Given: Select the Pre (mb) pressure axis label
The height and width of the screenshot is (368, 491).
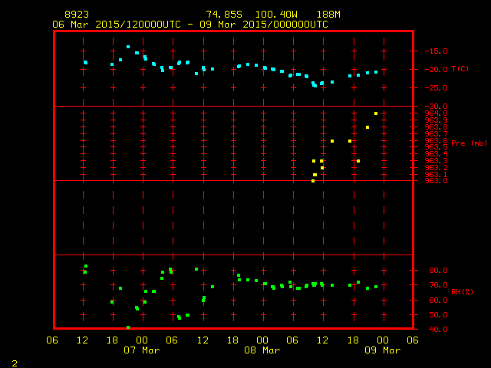Looking at the screenshot, I should point(469,143).
